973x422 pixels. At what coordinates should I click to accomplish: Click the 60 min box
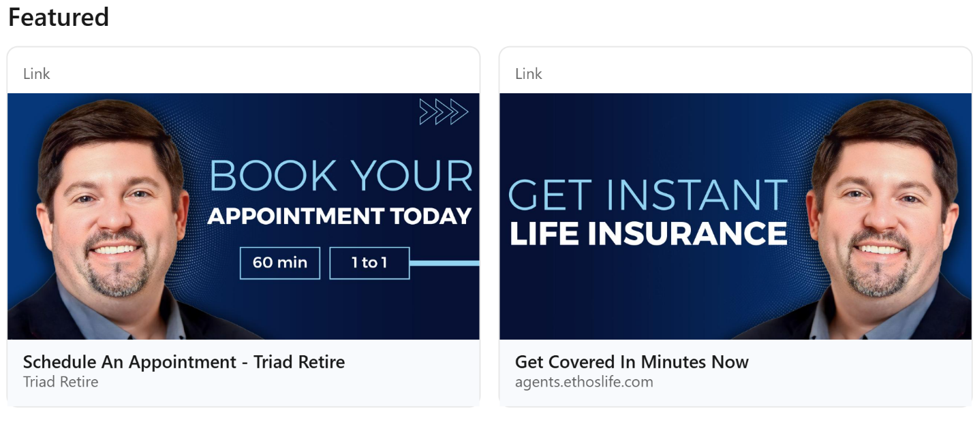click(x=280, y=263)
